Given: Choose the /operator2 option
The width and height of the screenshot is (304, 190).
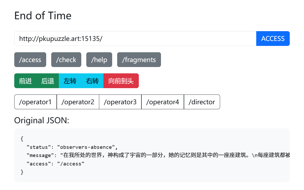Looking at the screenshot, I should (x=78, y=102).
